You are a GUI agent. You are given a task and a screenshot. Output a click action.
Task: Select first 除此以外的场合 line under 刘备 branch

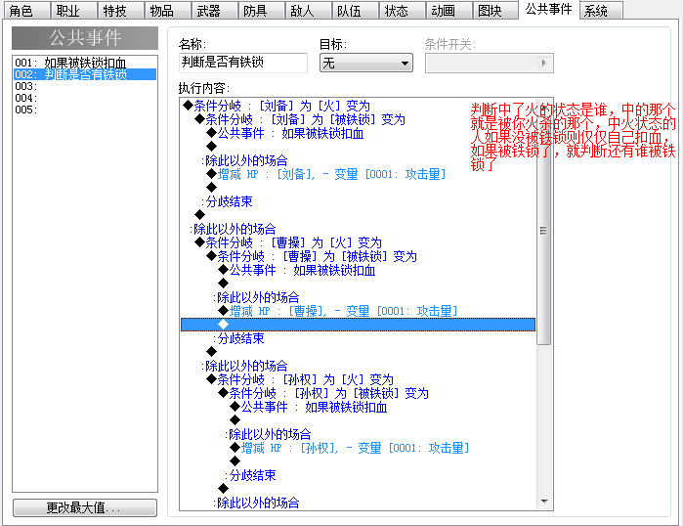358,160
